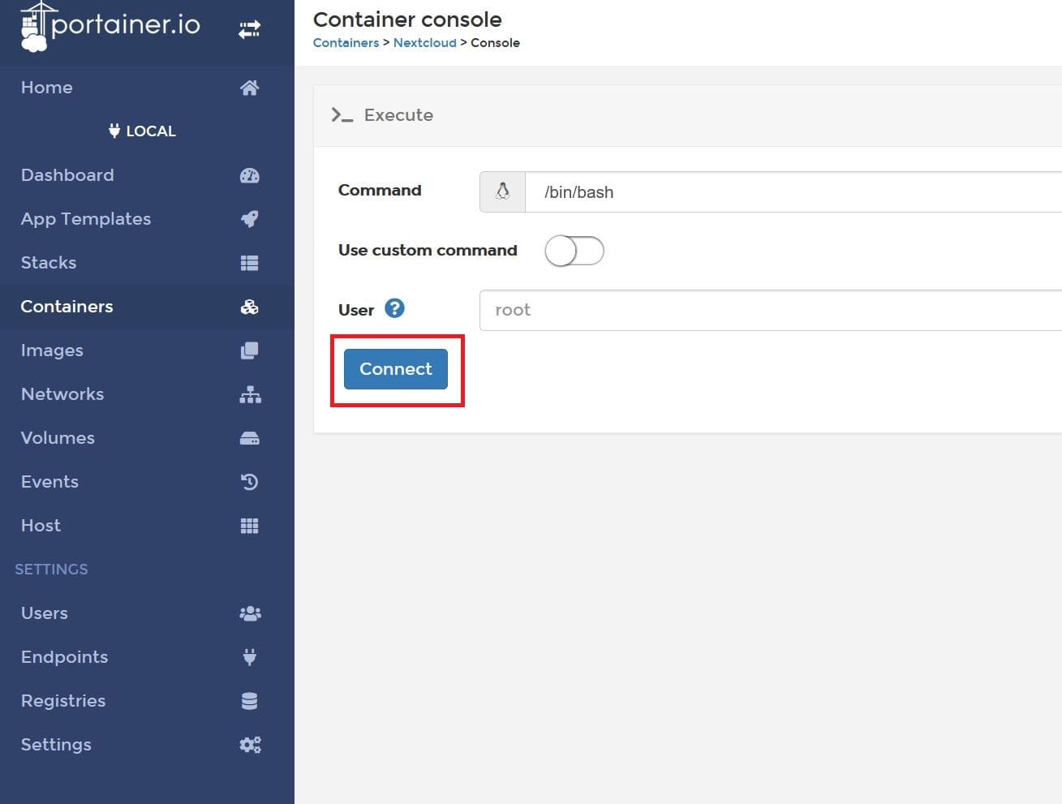Image resolution: width=1062 pixels, height=804 pixels.
Task: Go to Volumes in the sidebar
Action: (x=58, y=438)
